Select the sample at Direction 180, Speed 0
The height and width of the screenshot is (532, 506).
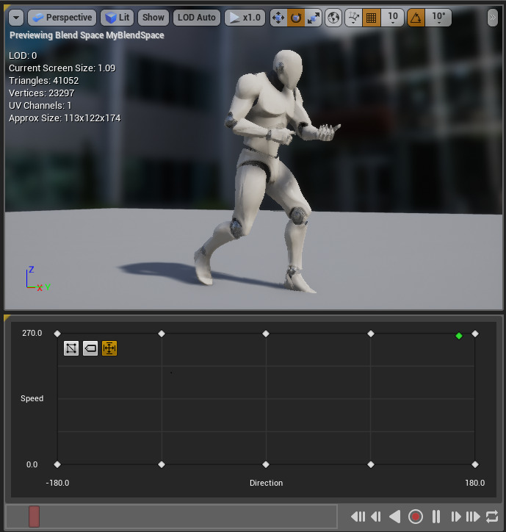[x=475, y=464]
